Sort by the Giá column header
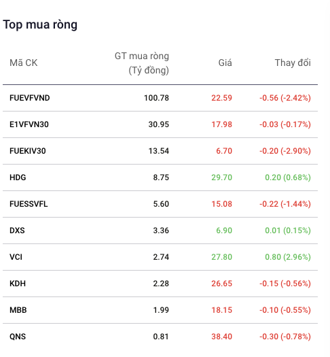This screenshot has width=330, height=357. pyautogui.click(x=225, y=63)
